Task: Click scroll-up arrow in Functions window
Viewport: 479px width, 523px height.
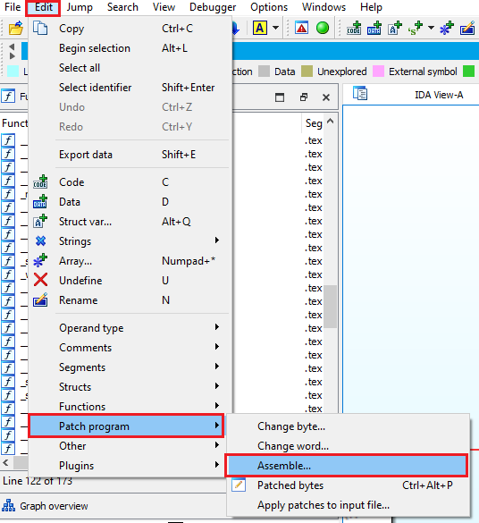Action: pos(330,122)
